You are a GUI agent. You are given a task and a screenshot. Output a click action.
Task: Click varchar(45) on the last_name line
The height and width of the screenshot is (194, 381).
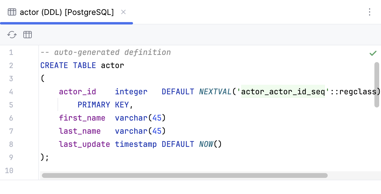140,131
